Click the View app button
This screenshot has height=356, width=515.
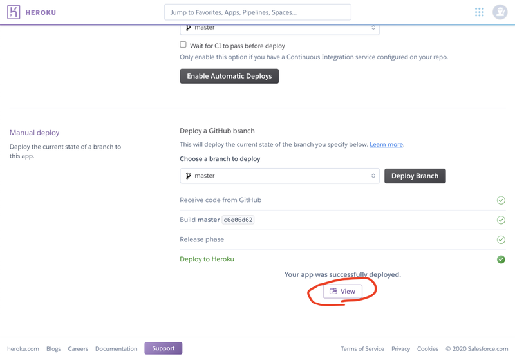tap(342, 292)
